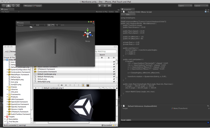Open Keyboard Orbit settings gear menu
The width and height of the screenshot is (210, 128).
(x=208, y=12)
